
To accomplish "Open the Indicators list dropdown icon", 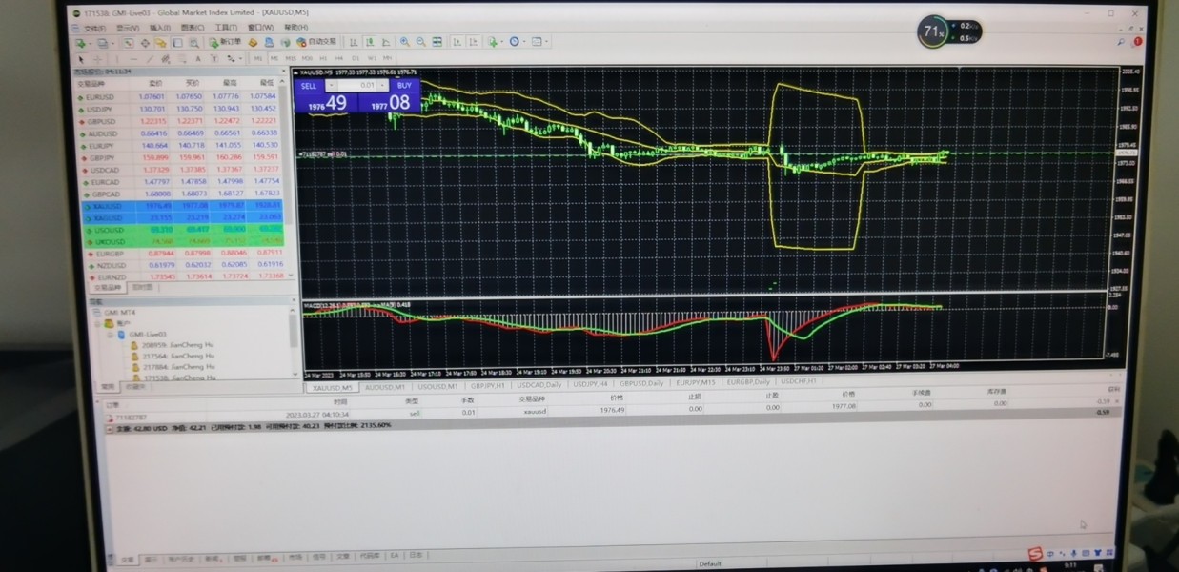I will tap(494, 42).
